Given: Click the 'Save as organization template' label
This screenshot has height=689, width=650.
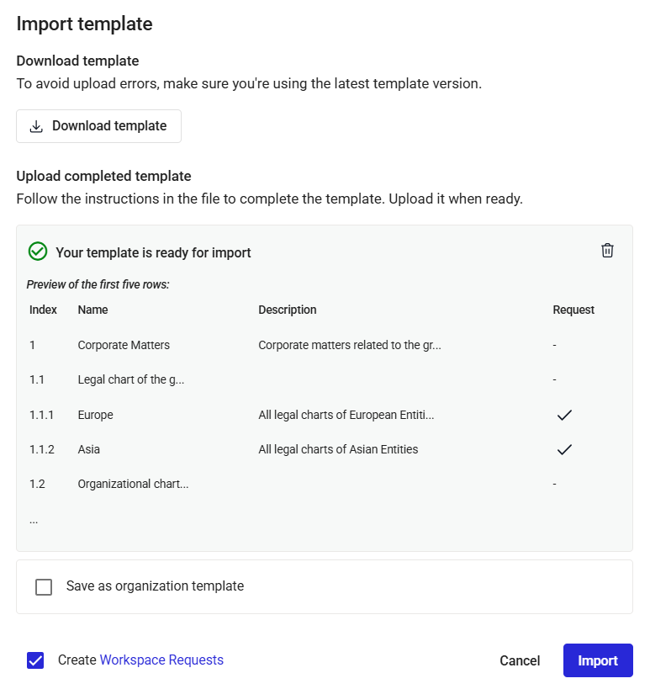Looking at the screenshot, I should click(x=155, y=586).
